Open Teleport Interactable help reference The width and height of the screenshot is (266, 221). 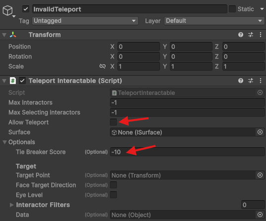click(x=241, y=81)
